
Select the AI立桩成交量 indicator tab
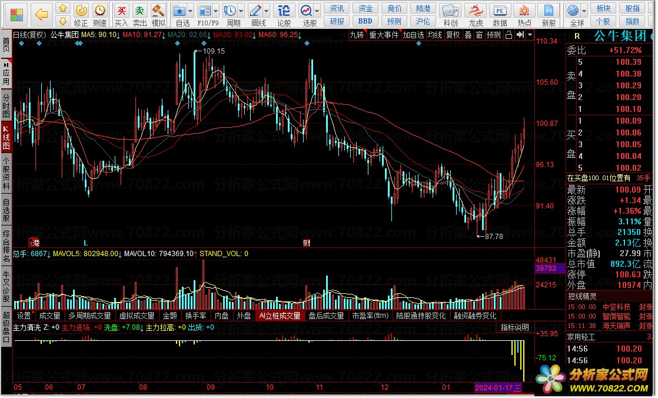[x=280, y=316]
